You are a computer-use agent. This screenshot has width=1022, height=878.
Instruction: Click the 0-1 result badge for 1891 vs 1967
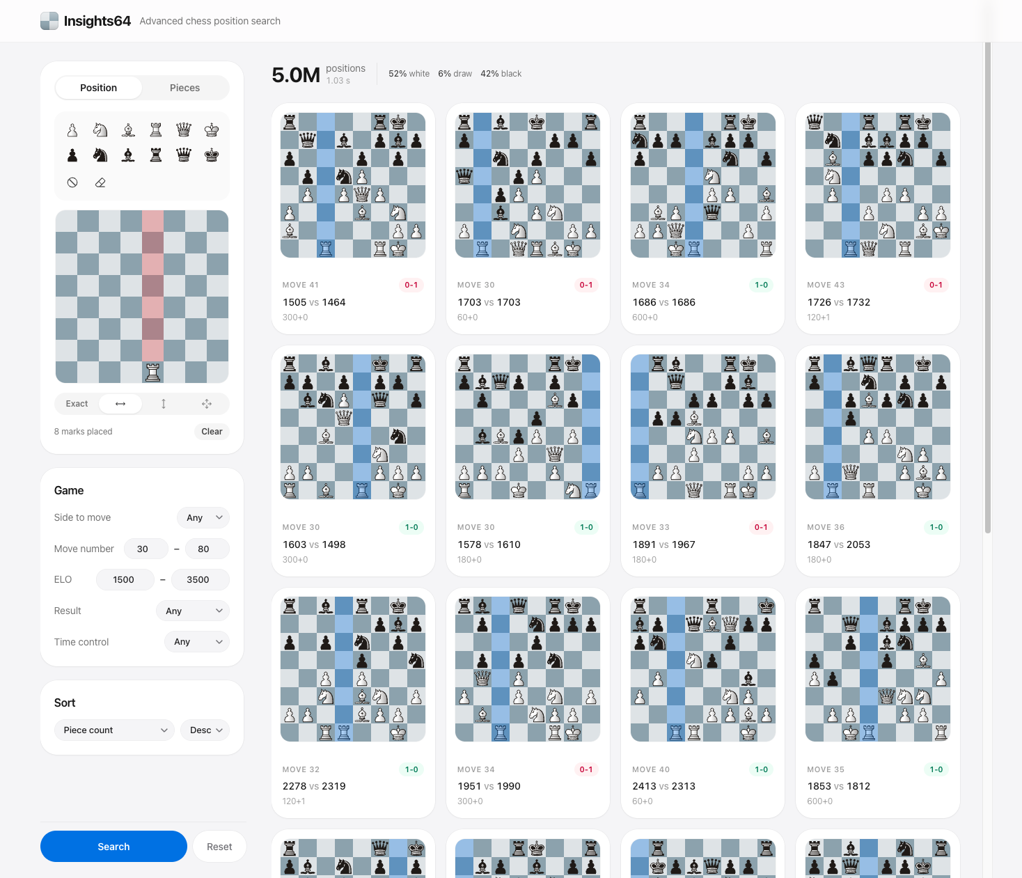[761, 527]
